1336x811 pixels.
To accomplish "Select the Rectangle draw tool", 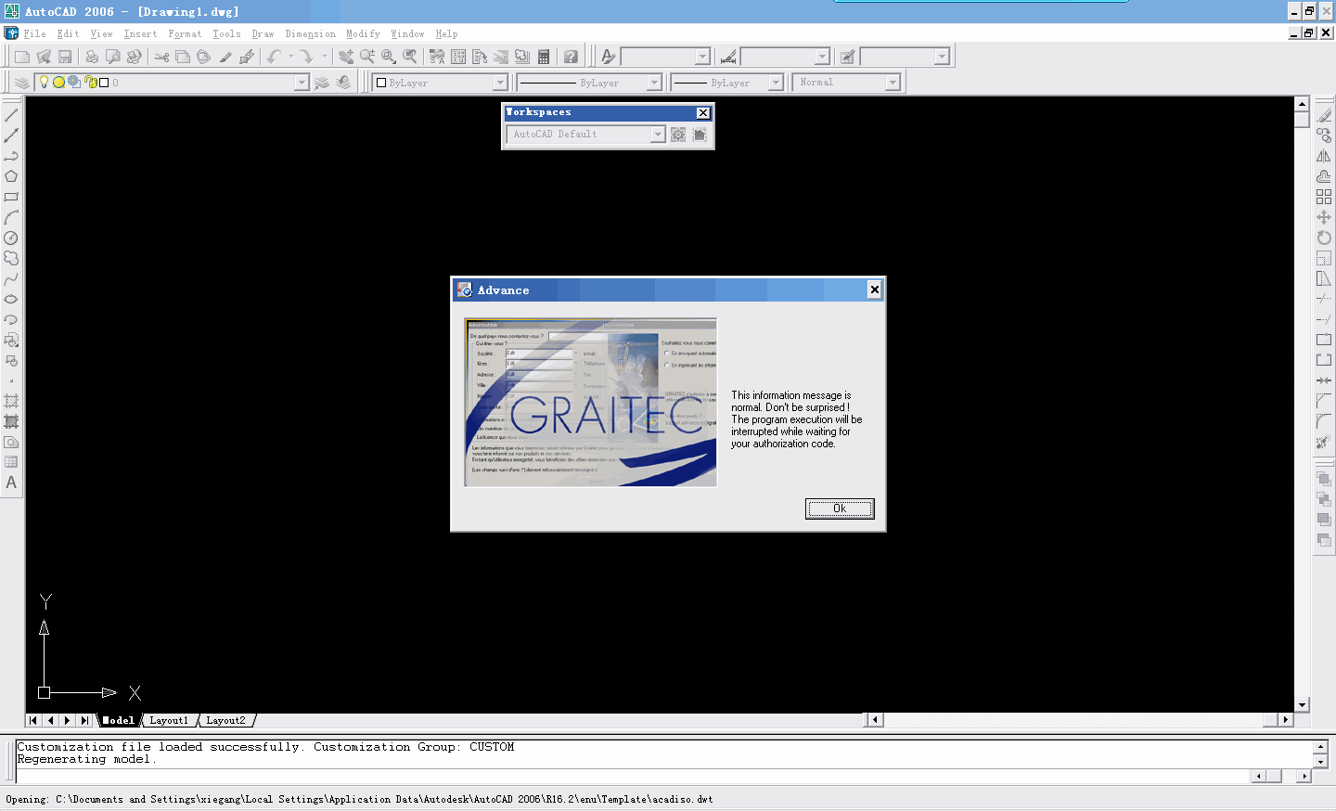I will 11,197.
